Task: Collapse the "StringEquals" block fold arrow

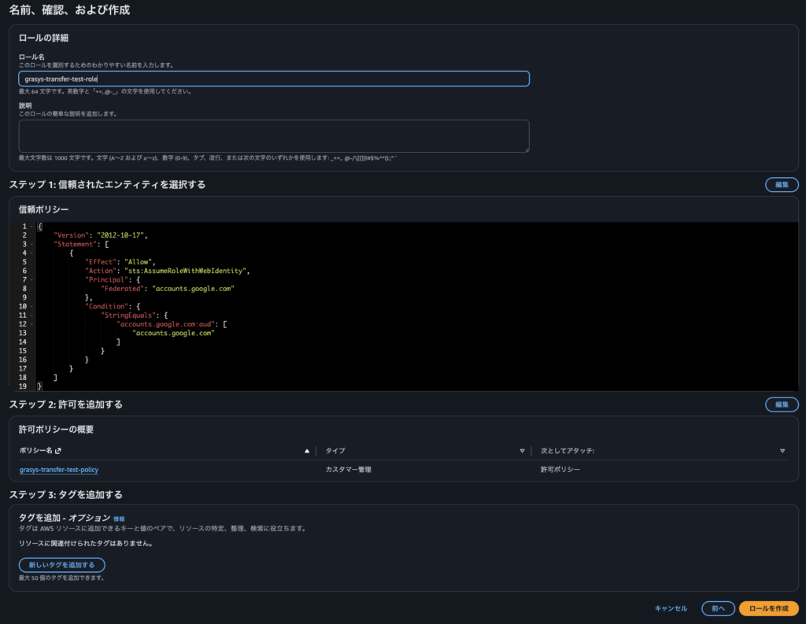Action: (31, 315)
